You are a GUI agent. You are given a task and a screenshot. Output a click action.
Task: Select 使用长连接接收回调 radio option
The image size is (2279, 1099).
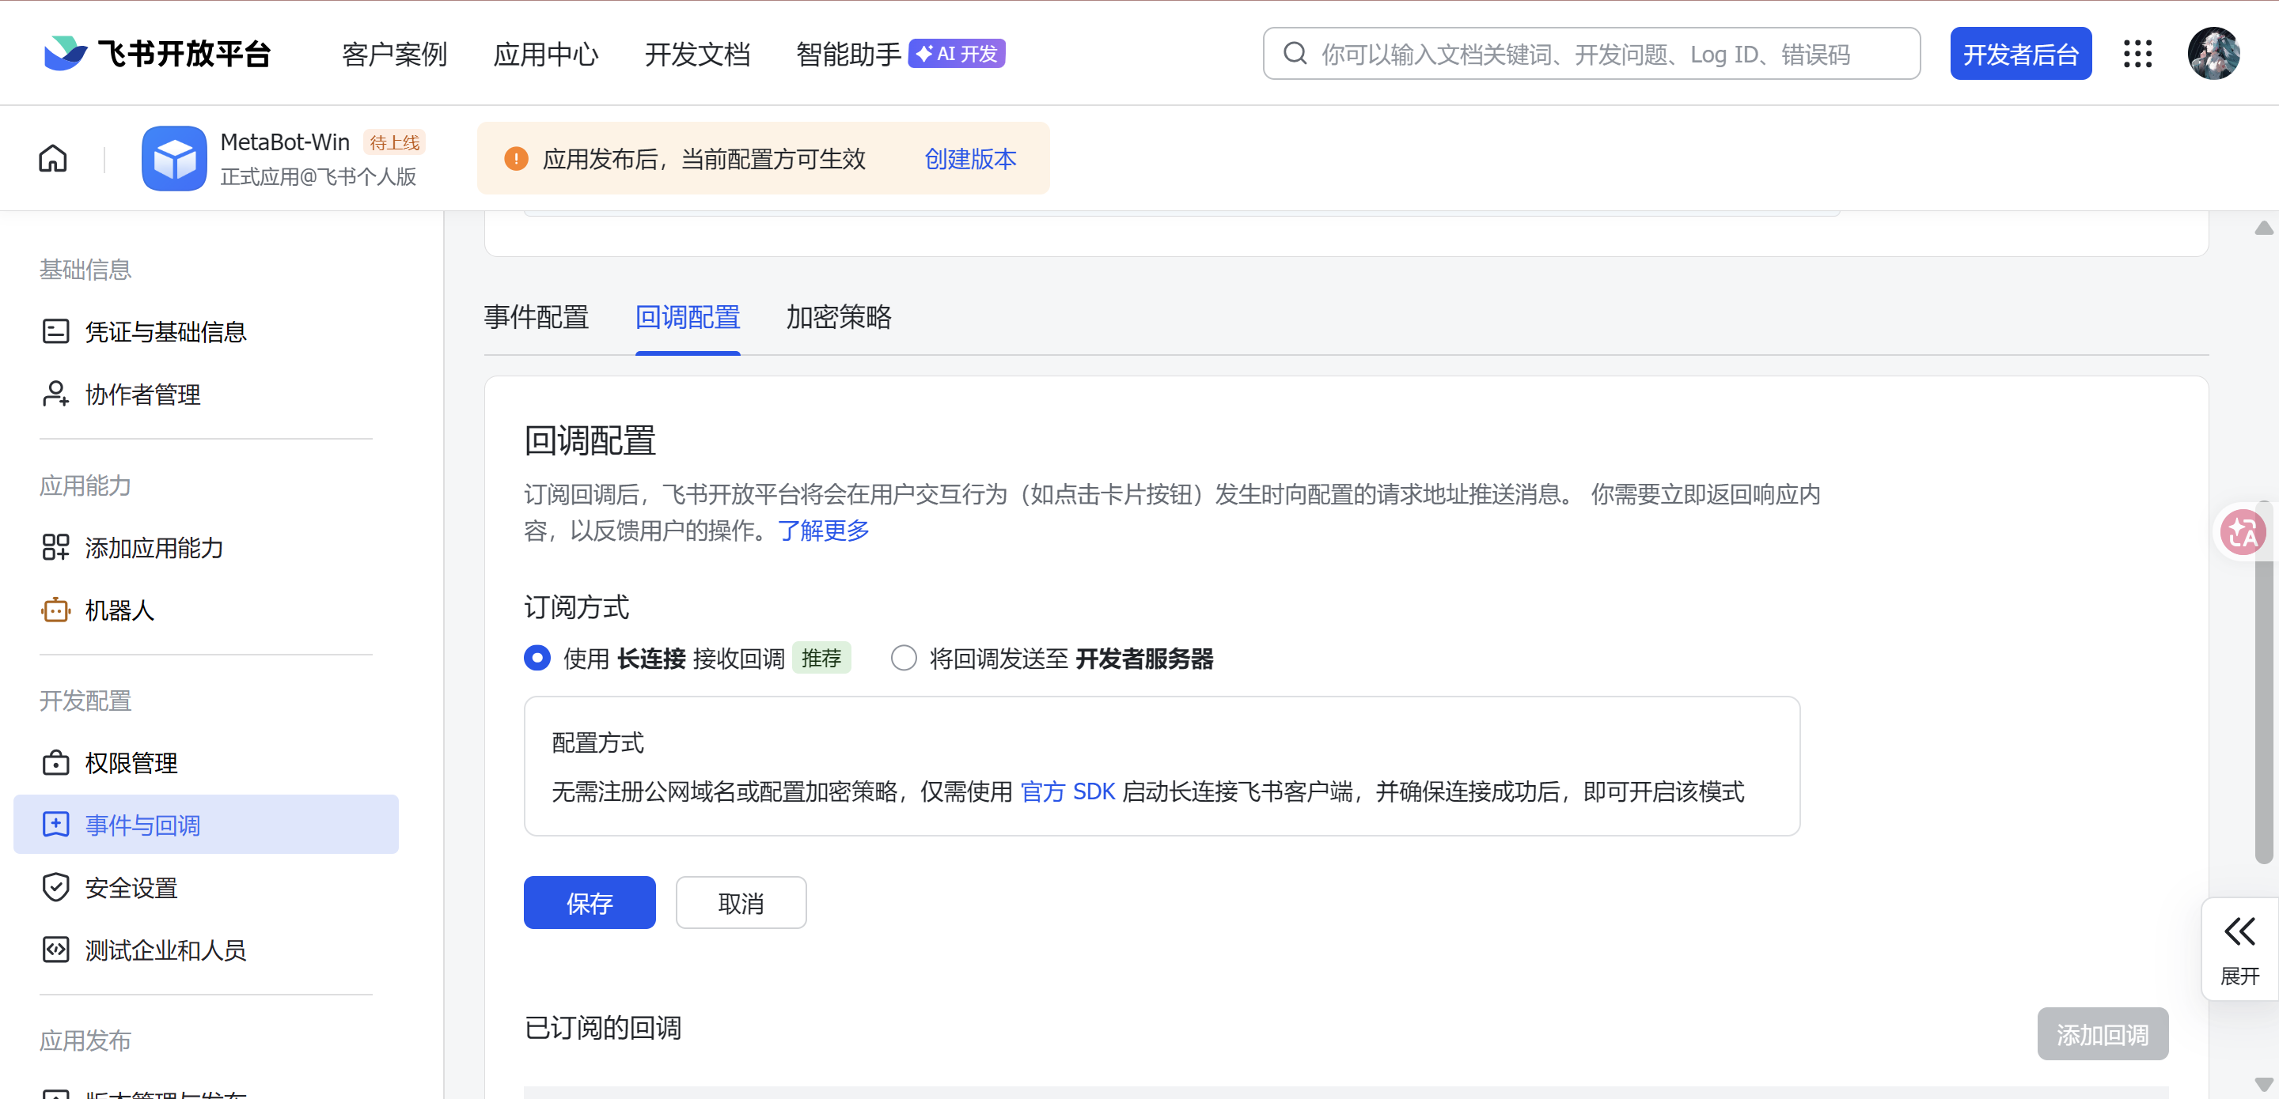[537, 659]
